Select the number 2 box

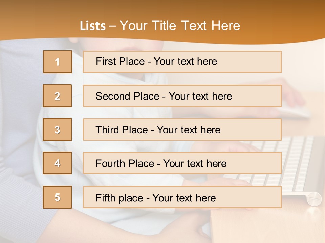pyautogui.click(x=57, y=96)
